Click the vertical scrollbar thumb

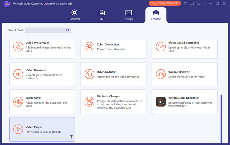[221, 119]
